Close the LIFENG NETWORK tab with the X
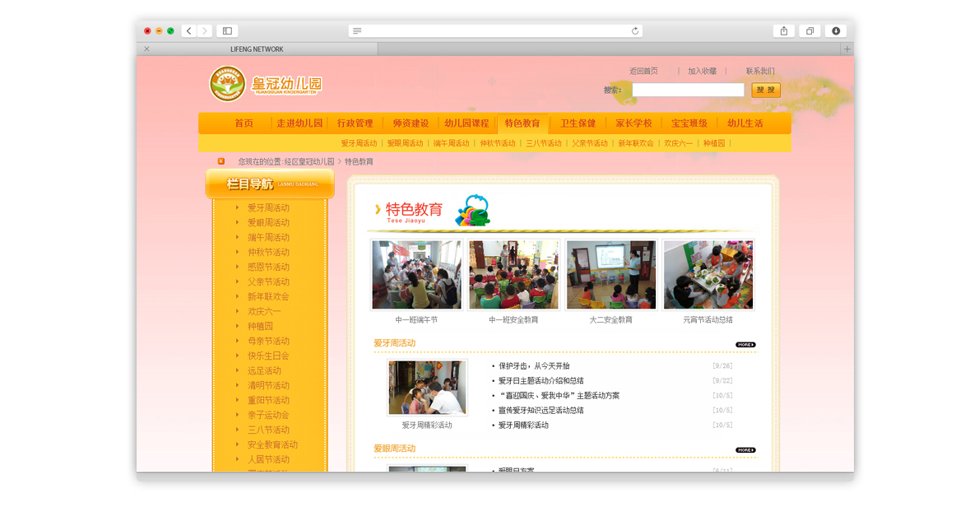Screen dimensions: 979x507 [146, 49]
